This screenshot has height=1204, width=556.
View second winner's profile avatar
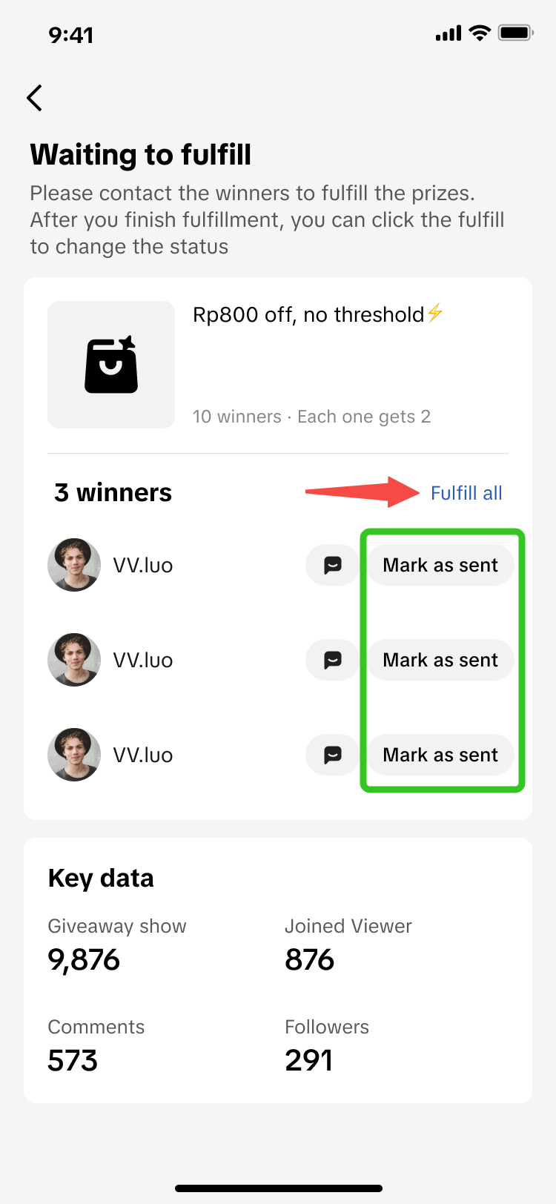click(74, 660)
